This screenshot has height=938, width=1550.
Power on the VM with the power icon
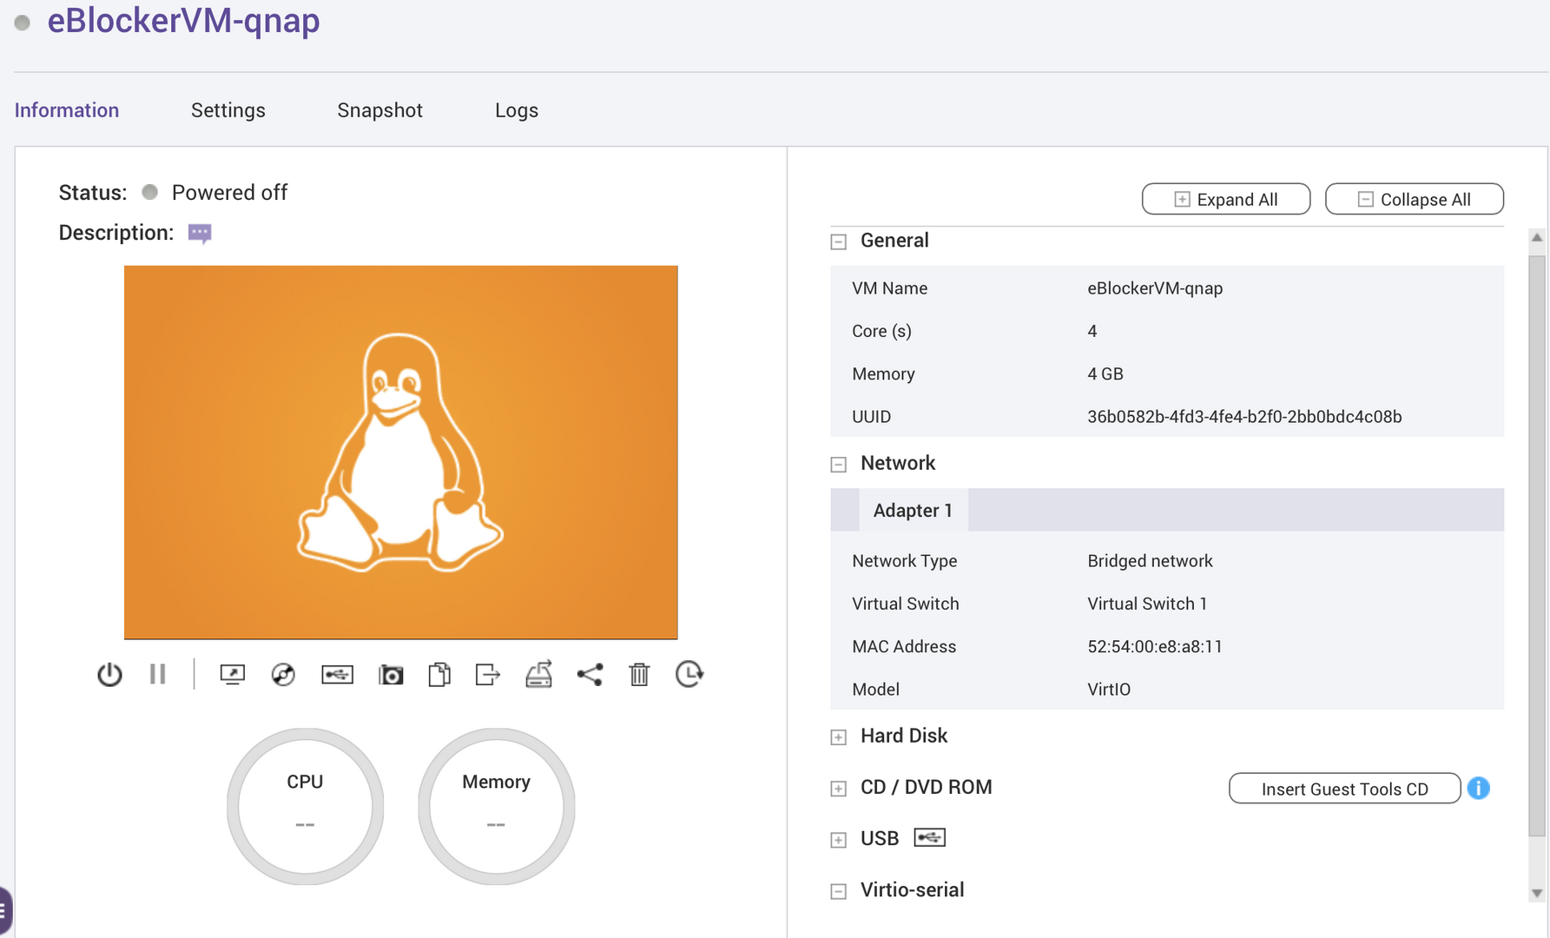click(x=109, y=674)
